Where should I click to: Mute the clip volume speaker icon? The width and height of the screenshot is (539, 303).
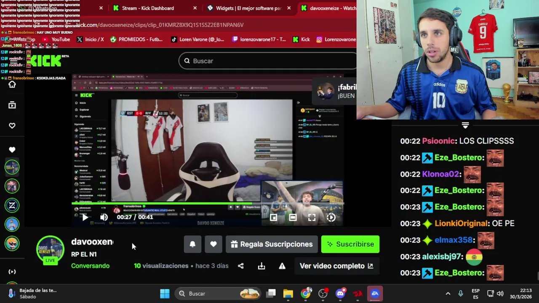(104, 217)
